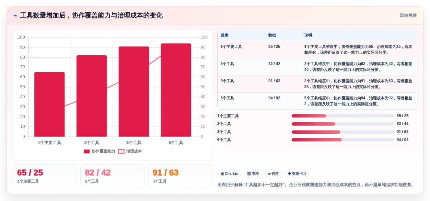The height and width of the screenshot is (201, 430).
Task: Click the 5个工具 table row label
Action: coord(227,98)
